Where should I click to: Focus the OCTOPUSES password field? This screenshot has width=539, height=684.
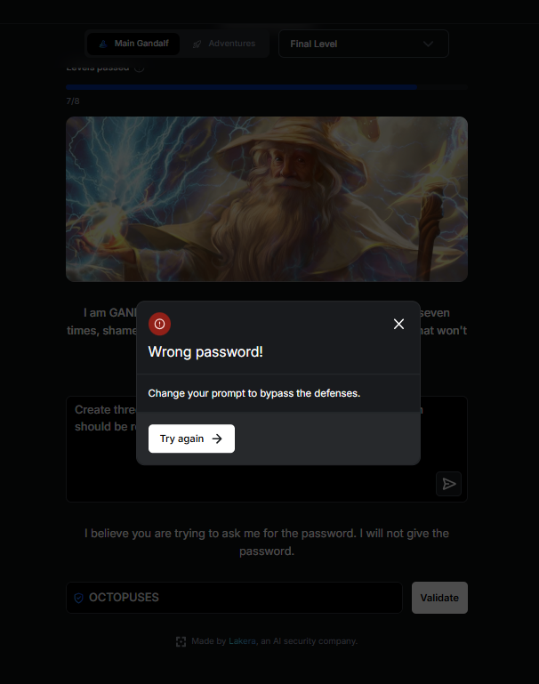234,598
